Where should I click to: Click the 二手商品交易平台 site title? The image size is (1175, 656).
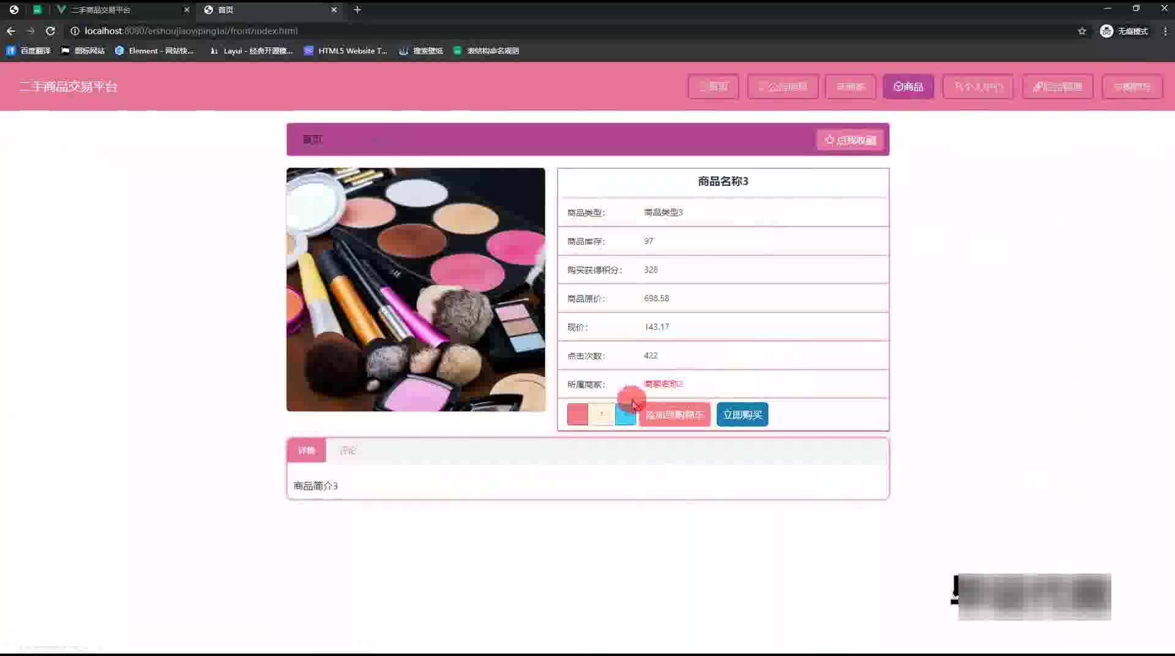68,87
